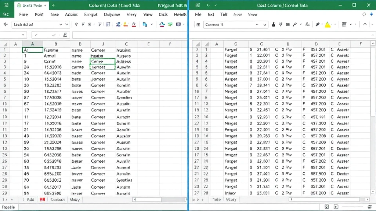This screenshot has width=376, height=211.
Task: Select the Fill Color toolbar icon
Action: click(x=126, y=24)
